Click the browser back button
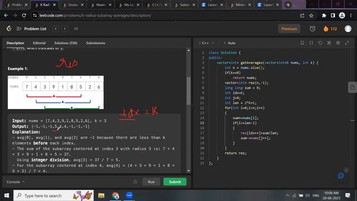 [6, 15]
